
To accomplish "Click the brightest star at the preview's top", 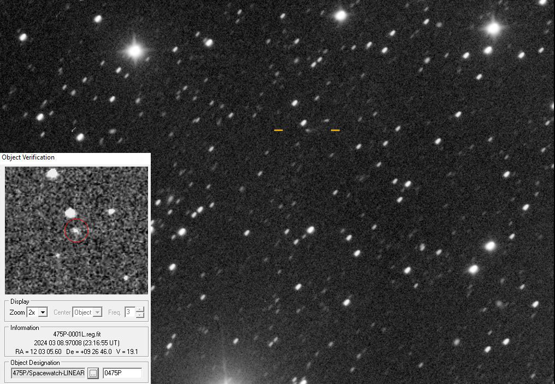I will coord(52,174).
